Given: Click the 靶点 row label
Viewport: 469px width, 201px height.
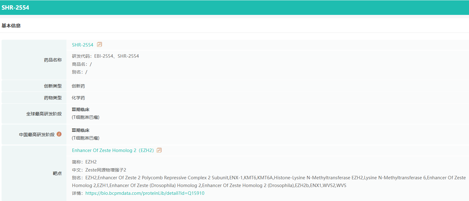Looking at the screenshot, I should 57,173.
